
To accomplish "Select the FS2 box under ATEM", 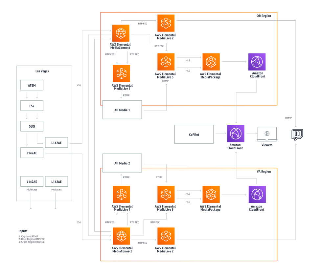I will pyautogui.click(x=32, y=105).
